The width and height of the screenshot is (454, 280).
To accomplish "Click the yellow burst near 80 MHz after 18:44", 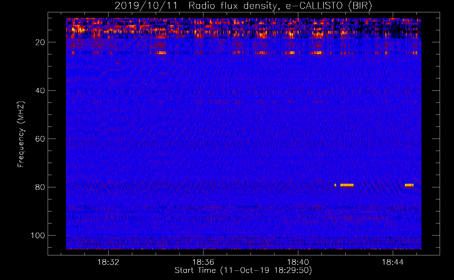I will point(409,185).
